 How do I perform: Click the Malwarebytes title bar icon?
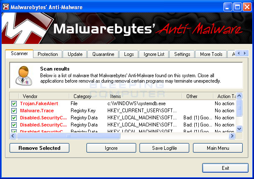click(x=6, y=7)
